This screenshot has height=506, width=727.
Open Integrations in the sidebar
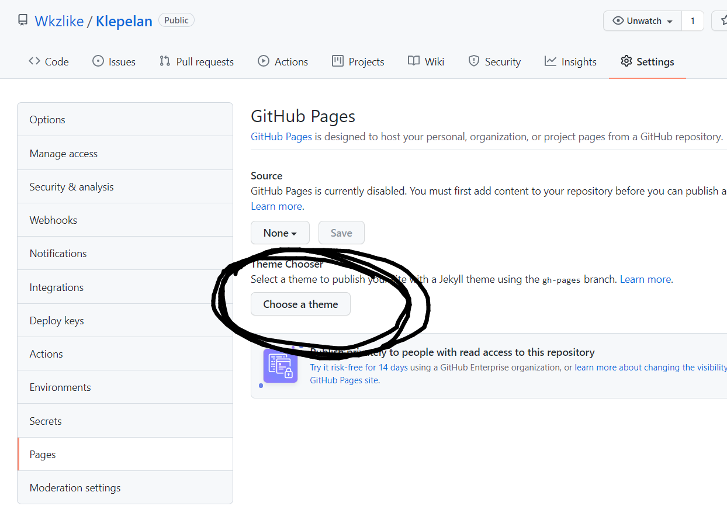tap(125, 287)
